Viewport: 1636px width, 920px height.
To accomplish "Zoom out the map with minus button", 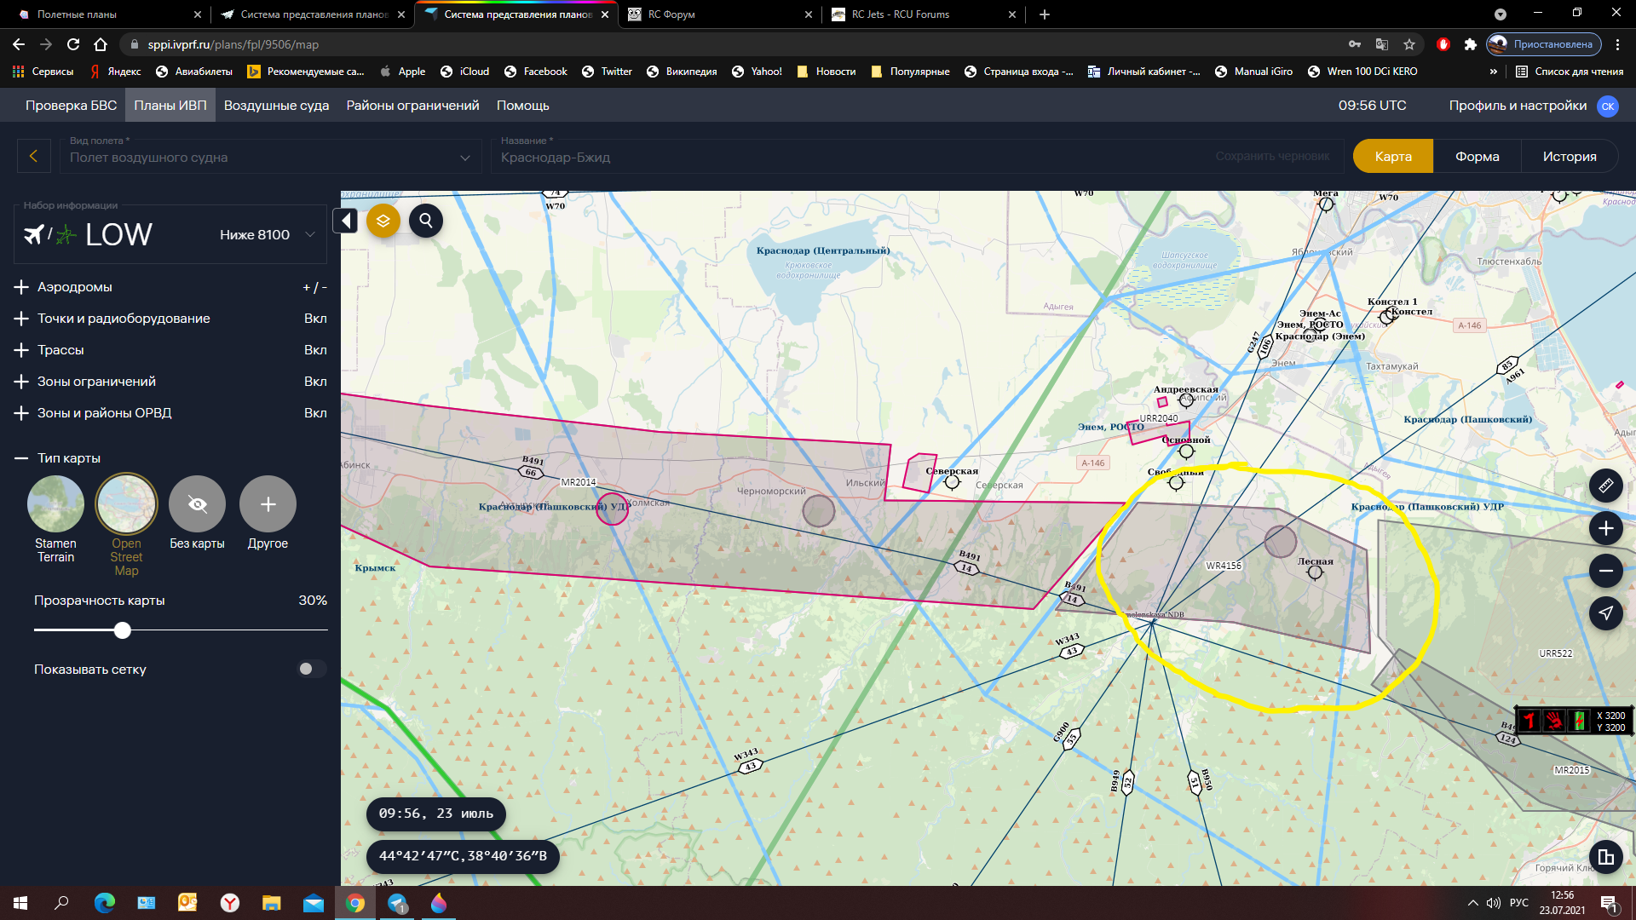I will point(1605,571).
